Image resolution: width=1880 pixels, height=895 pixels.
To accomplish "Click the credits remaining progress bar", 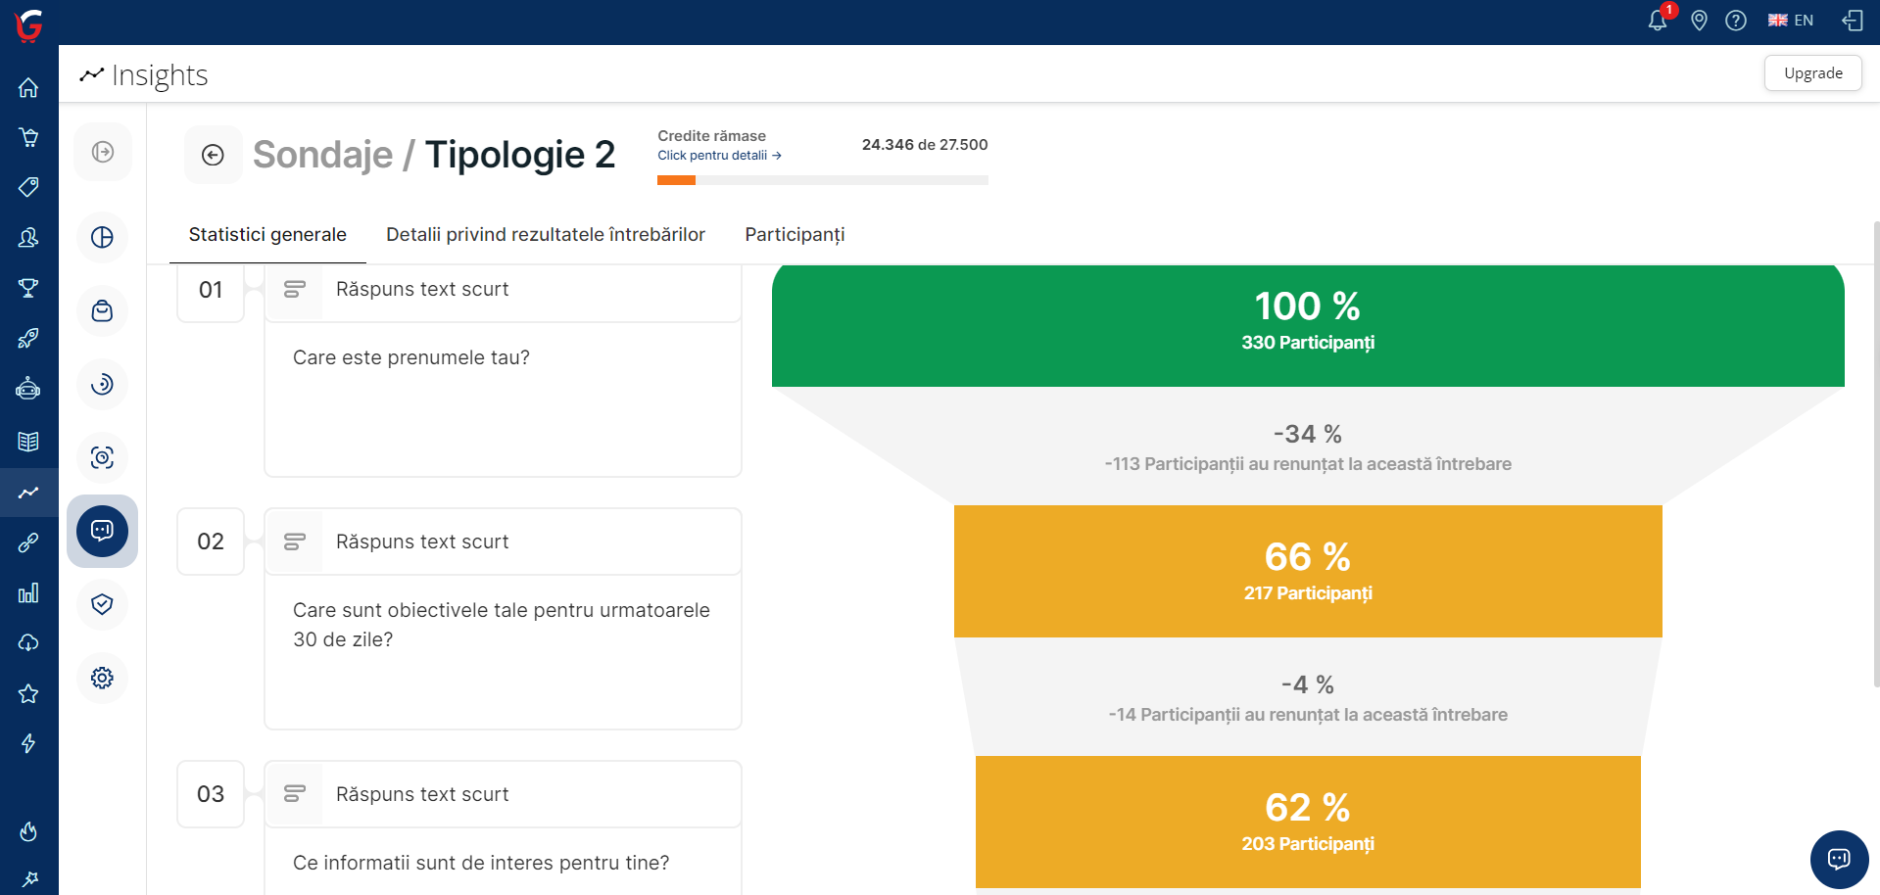I will pos(822,180).
